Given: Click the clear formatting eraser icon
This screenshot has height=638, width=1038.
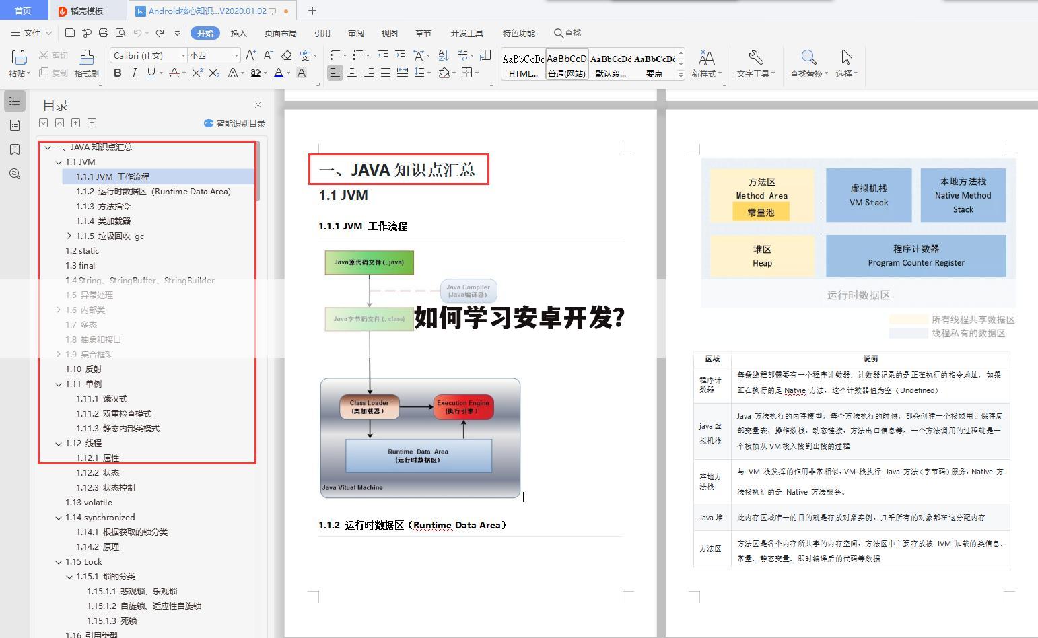Looking at the screenshot, I should [x=287, y=55].
